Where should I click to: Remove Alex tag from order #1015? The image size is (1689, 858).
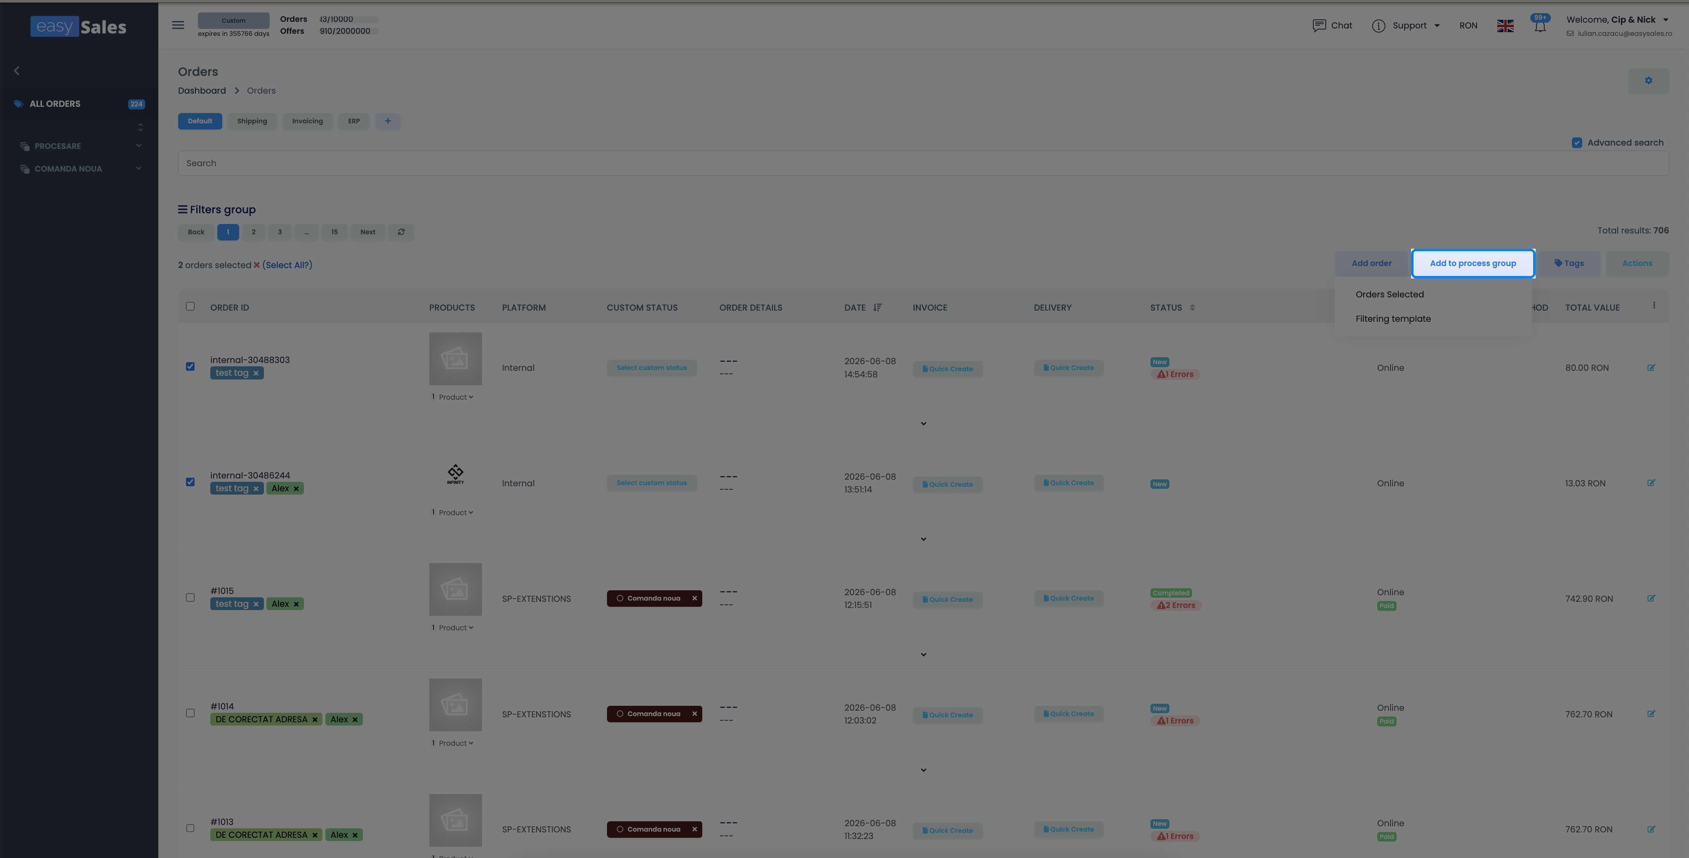(296, 604)
